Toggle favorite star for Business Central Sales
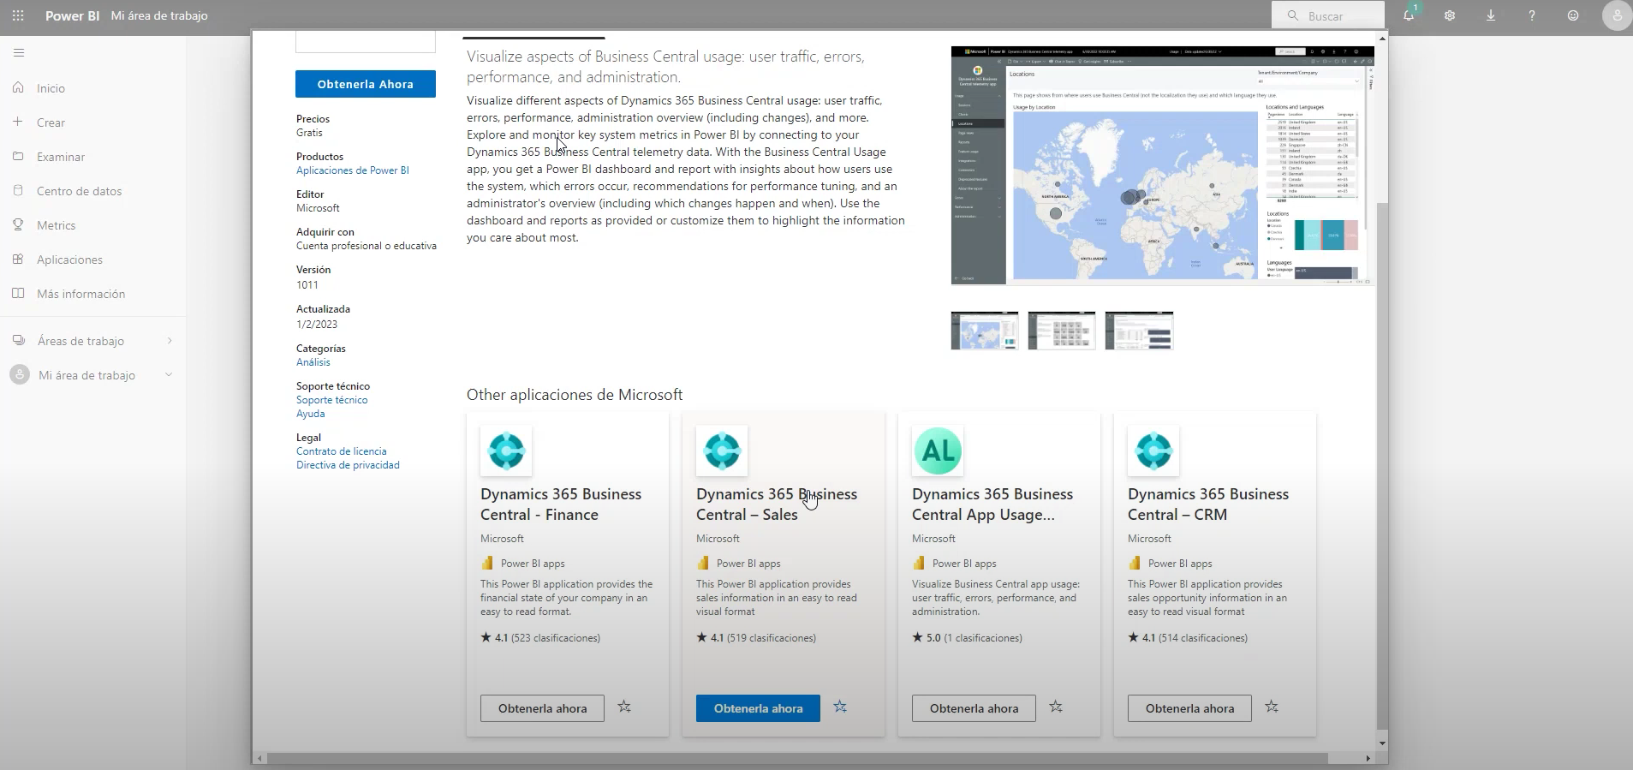Image resolution: width=1633 pixels, height=770 pixels. [x=840, y=707]
